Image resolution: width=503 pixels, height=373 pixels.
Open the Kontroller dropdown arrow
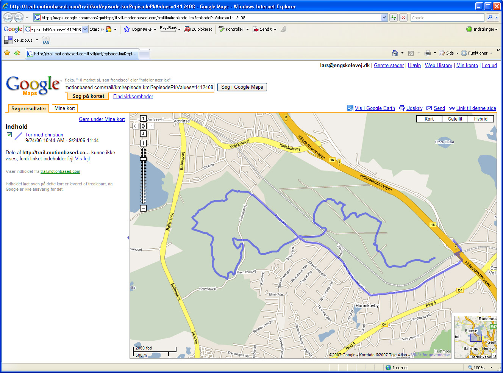pos(247,30)
